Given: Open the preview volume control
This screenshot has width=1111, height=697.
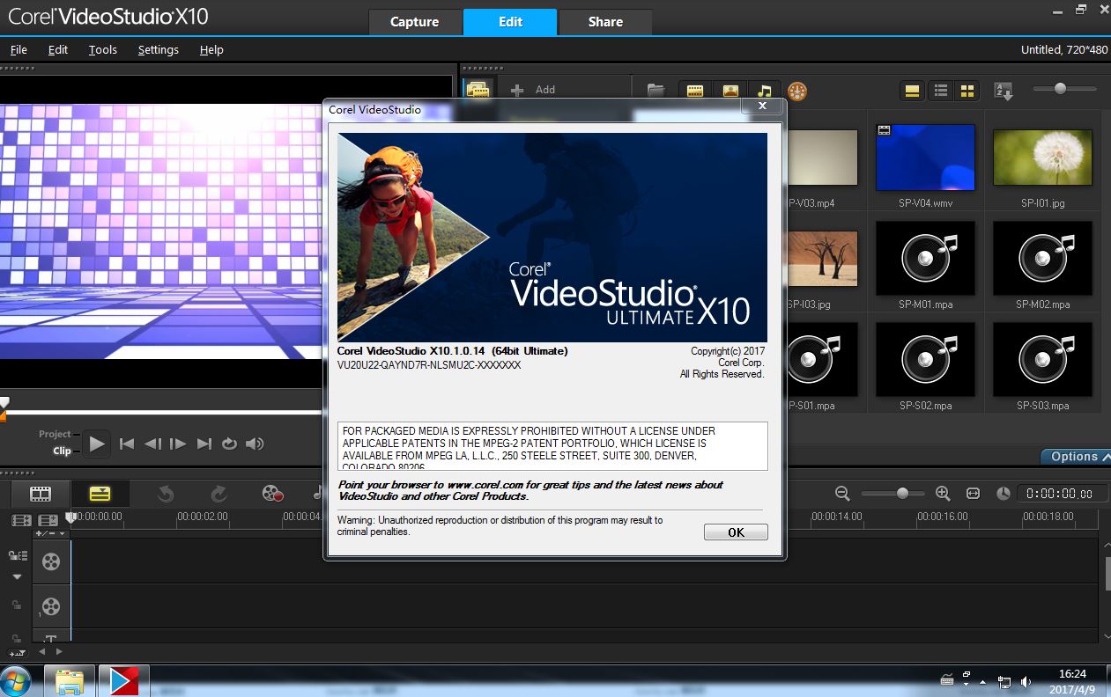Looking at the screenshot, I should coord(255,444).
